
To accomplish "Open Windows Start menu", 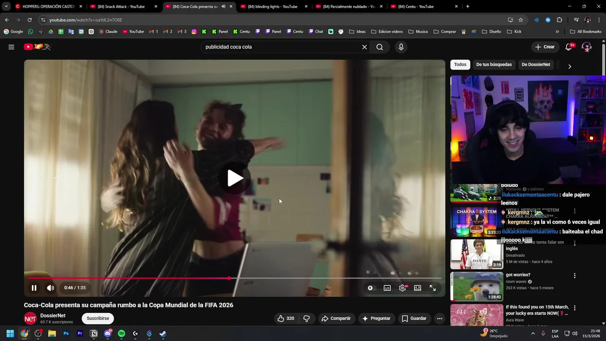I will (10, 333).
